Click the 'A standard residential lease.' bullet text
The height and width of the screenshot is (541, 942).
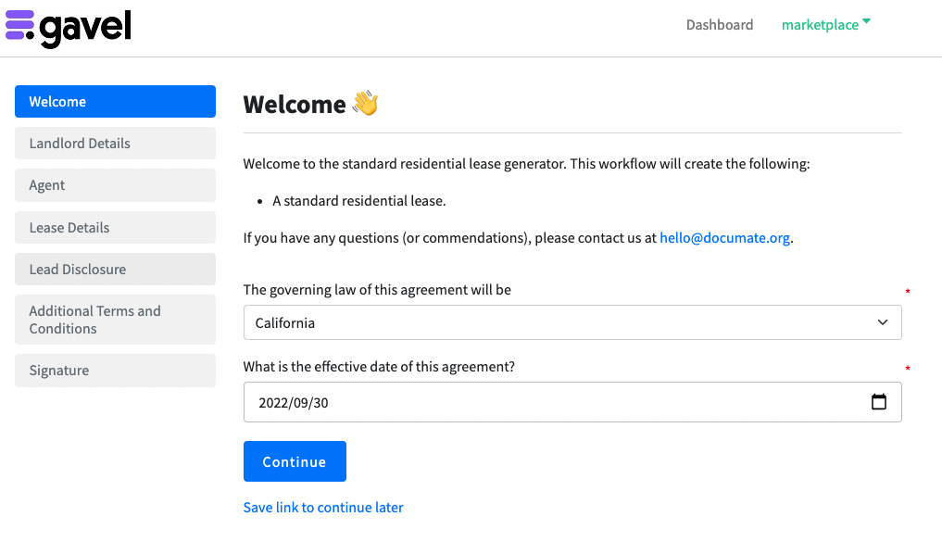coord(358,201)
